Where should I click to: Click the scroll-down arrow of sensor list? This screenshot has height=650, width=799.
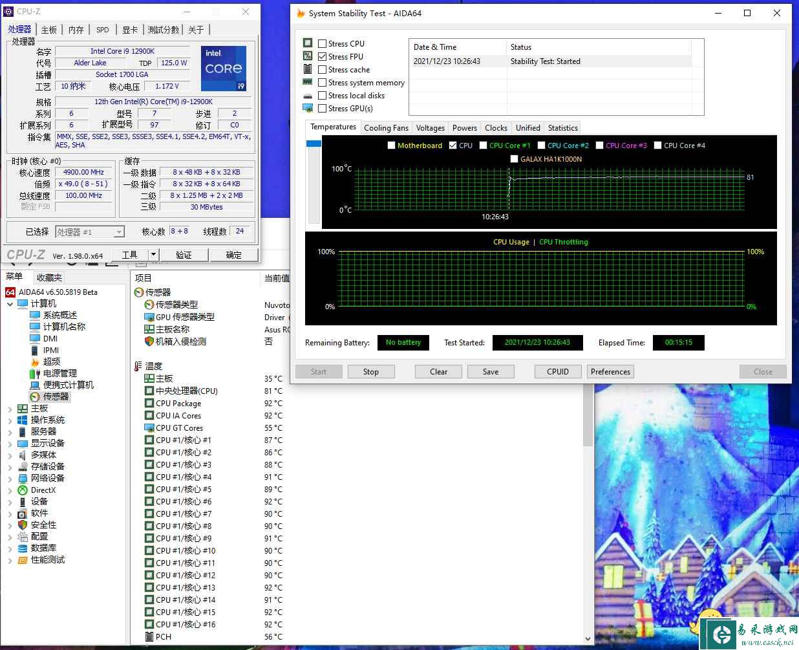tap(588, 639)
